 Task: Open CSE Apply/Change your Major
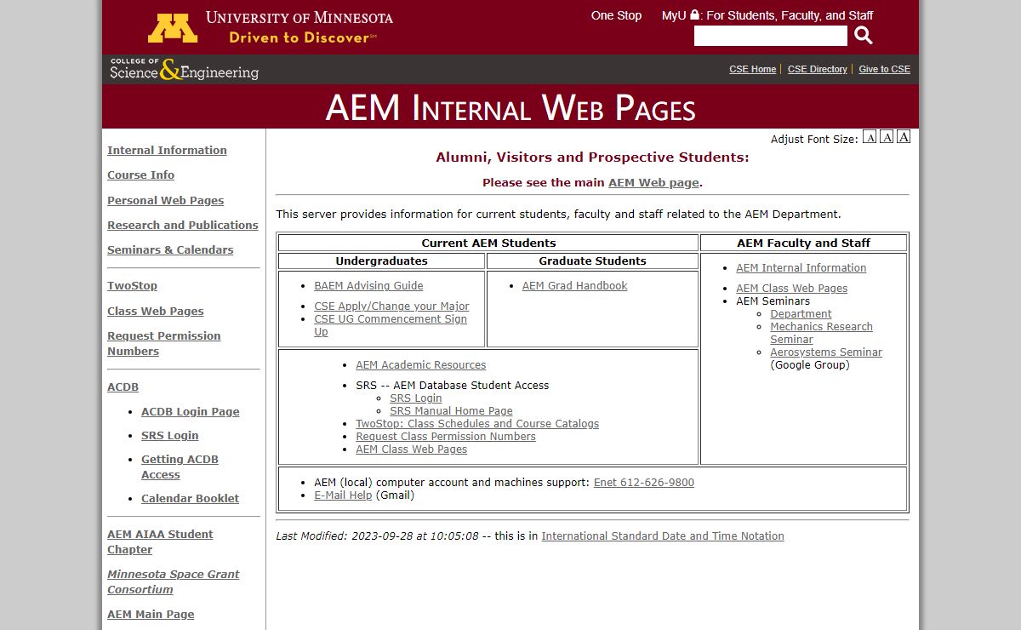tap(391, 306)
